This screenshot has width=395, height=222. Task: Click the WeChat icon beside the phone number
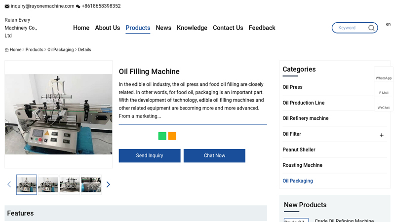coord(78,6)
